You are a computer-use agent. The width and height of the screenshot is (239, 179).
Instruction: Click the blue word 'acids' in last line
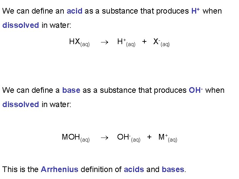[134, 169]
